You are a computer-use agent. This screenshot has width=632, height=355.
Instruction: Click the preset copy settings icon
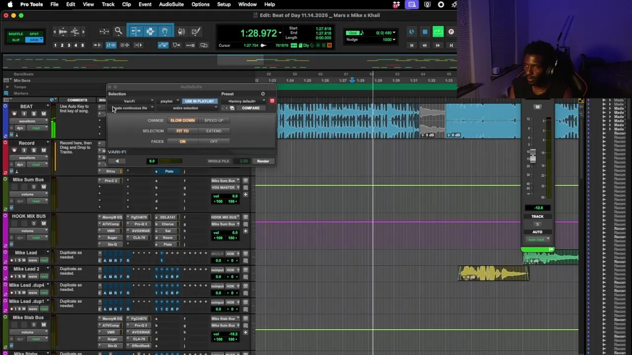(232, 108)
